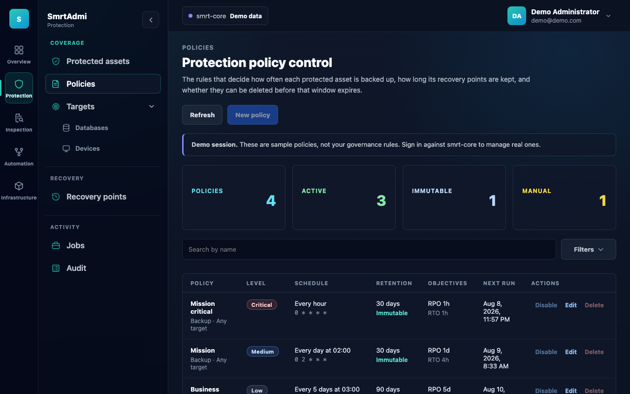630x394 pixels.
Task: Click the 'RPO 1d' objective text
Action: (x=439, y=351)
